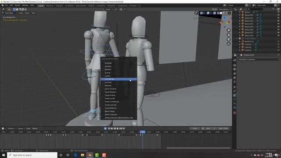Select Sphere.007 in outliner
281x158 pixels.
tap(249, 32)
